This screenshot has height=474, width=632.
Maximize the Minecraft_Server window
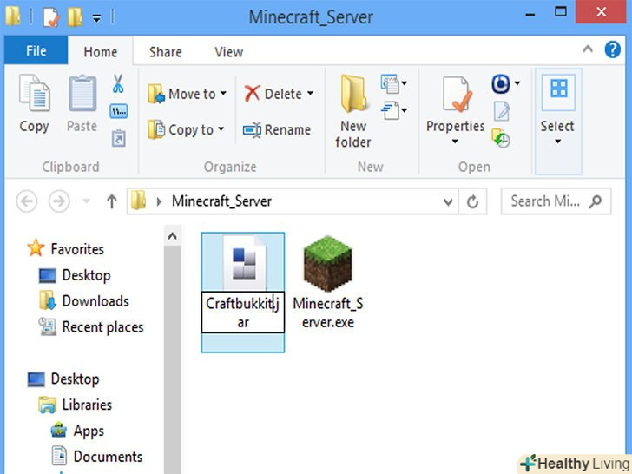point(561,11)
